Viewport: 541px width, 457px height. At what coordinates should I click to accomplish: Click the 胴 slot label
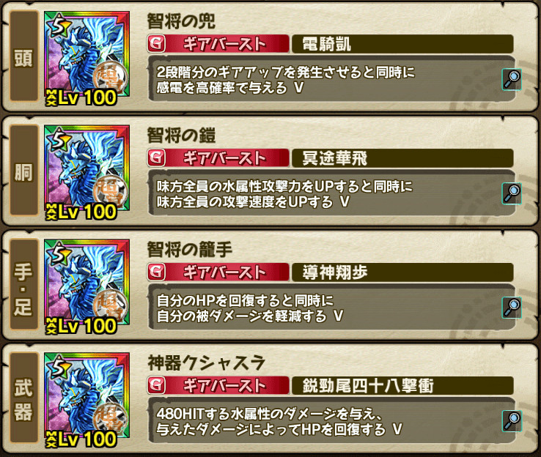click(23, 170)
